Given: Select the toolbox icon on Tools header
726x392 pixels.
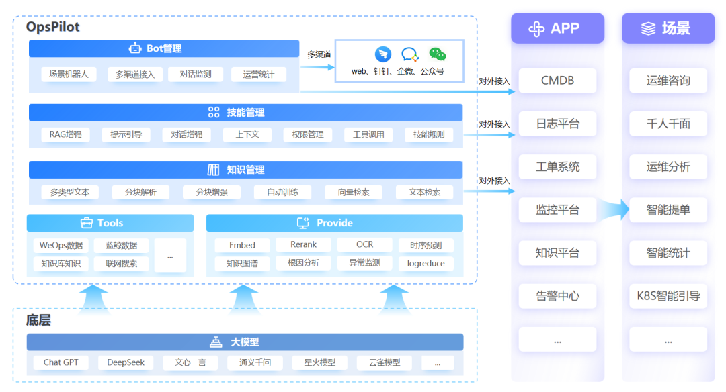Looking at the screenshot, I should pyautogui.click(x=88, y=223).
